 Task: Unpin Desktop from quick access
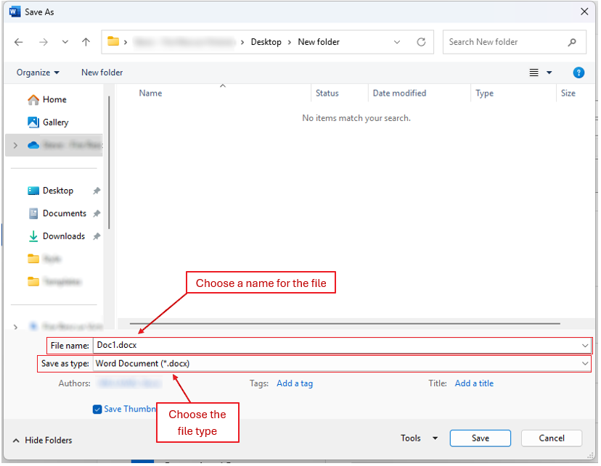95,190
